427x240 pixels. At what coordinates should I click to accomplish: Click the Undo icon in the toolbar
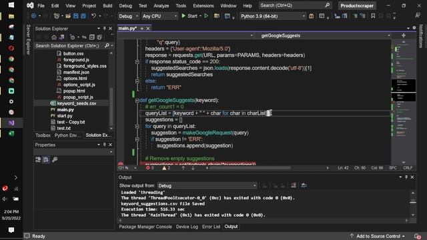click(x=93, y=16)
